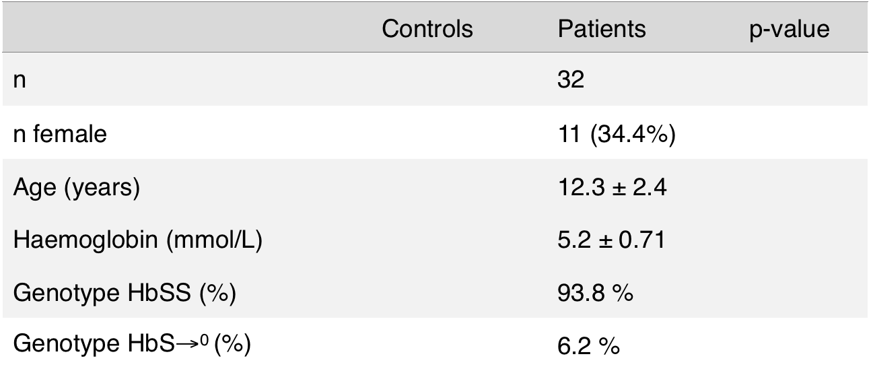Click the last Genotype row label with superscript 0

click(x=131, y=345)
